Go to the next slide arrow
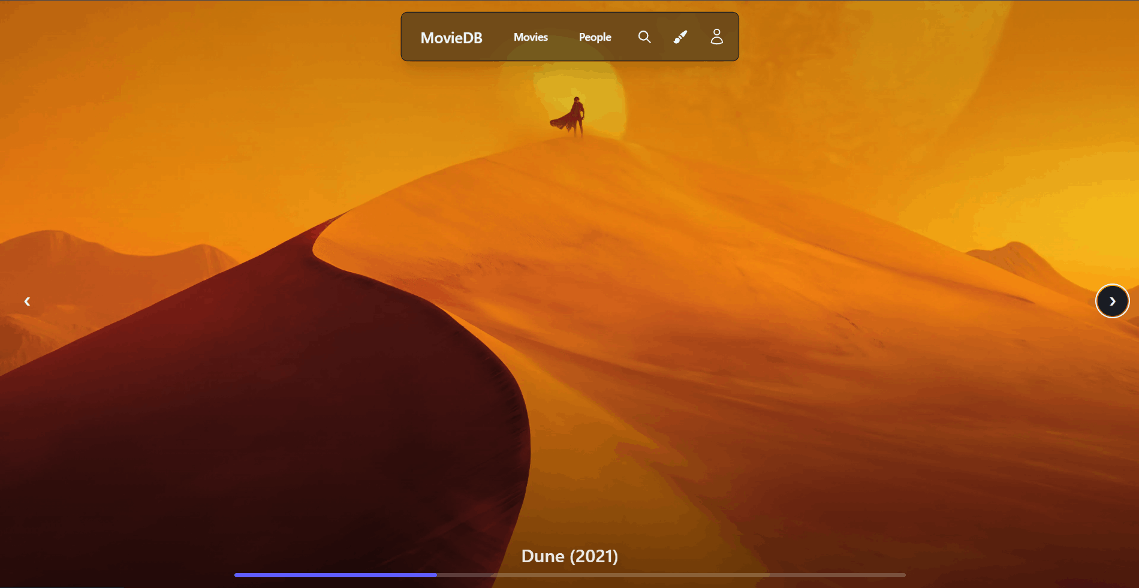This screenshot has width=1139, height=588. click(1112, 301)
